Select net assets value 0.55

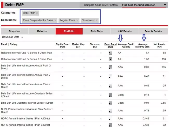163,103
